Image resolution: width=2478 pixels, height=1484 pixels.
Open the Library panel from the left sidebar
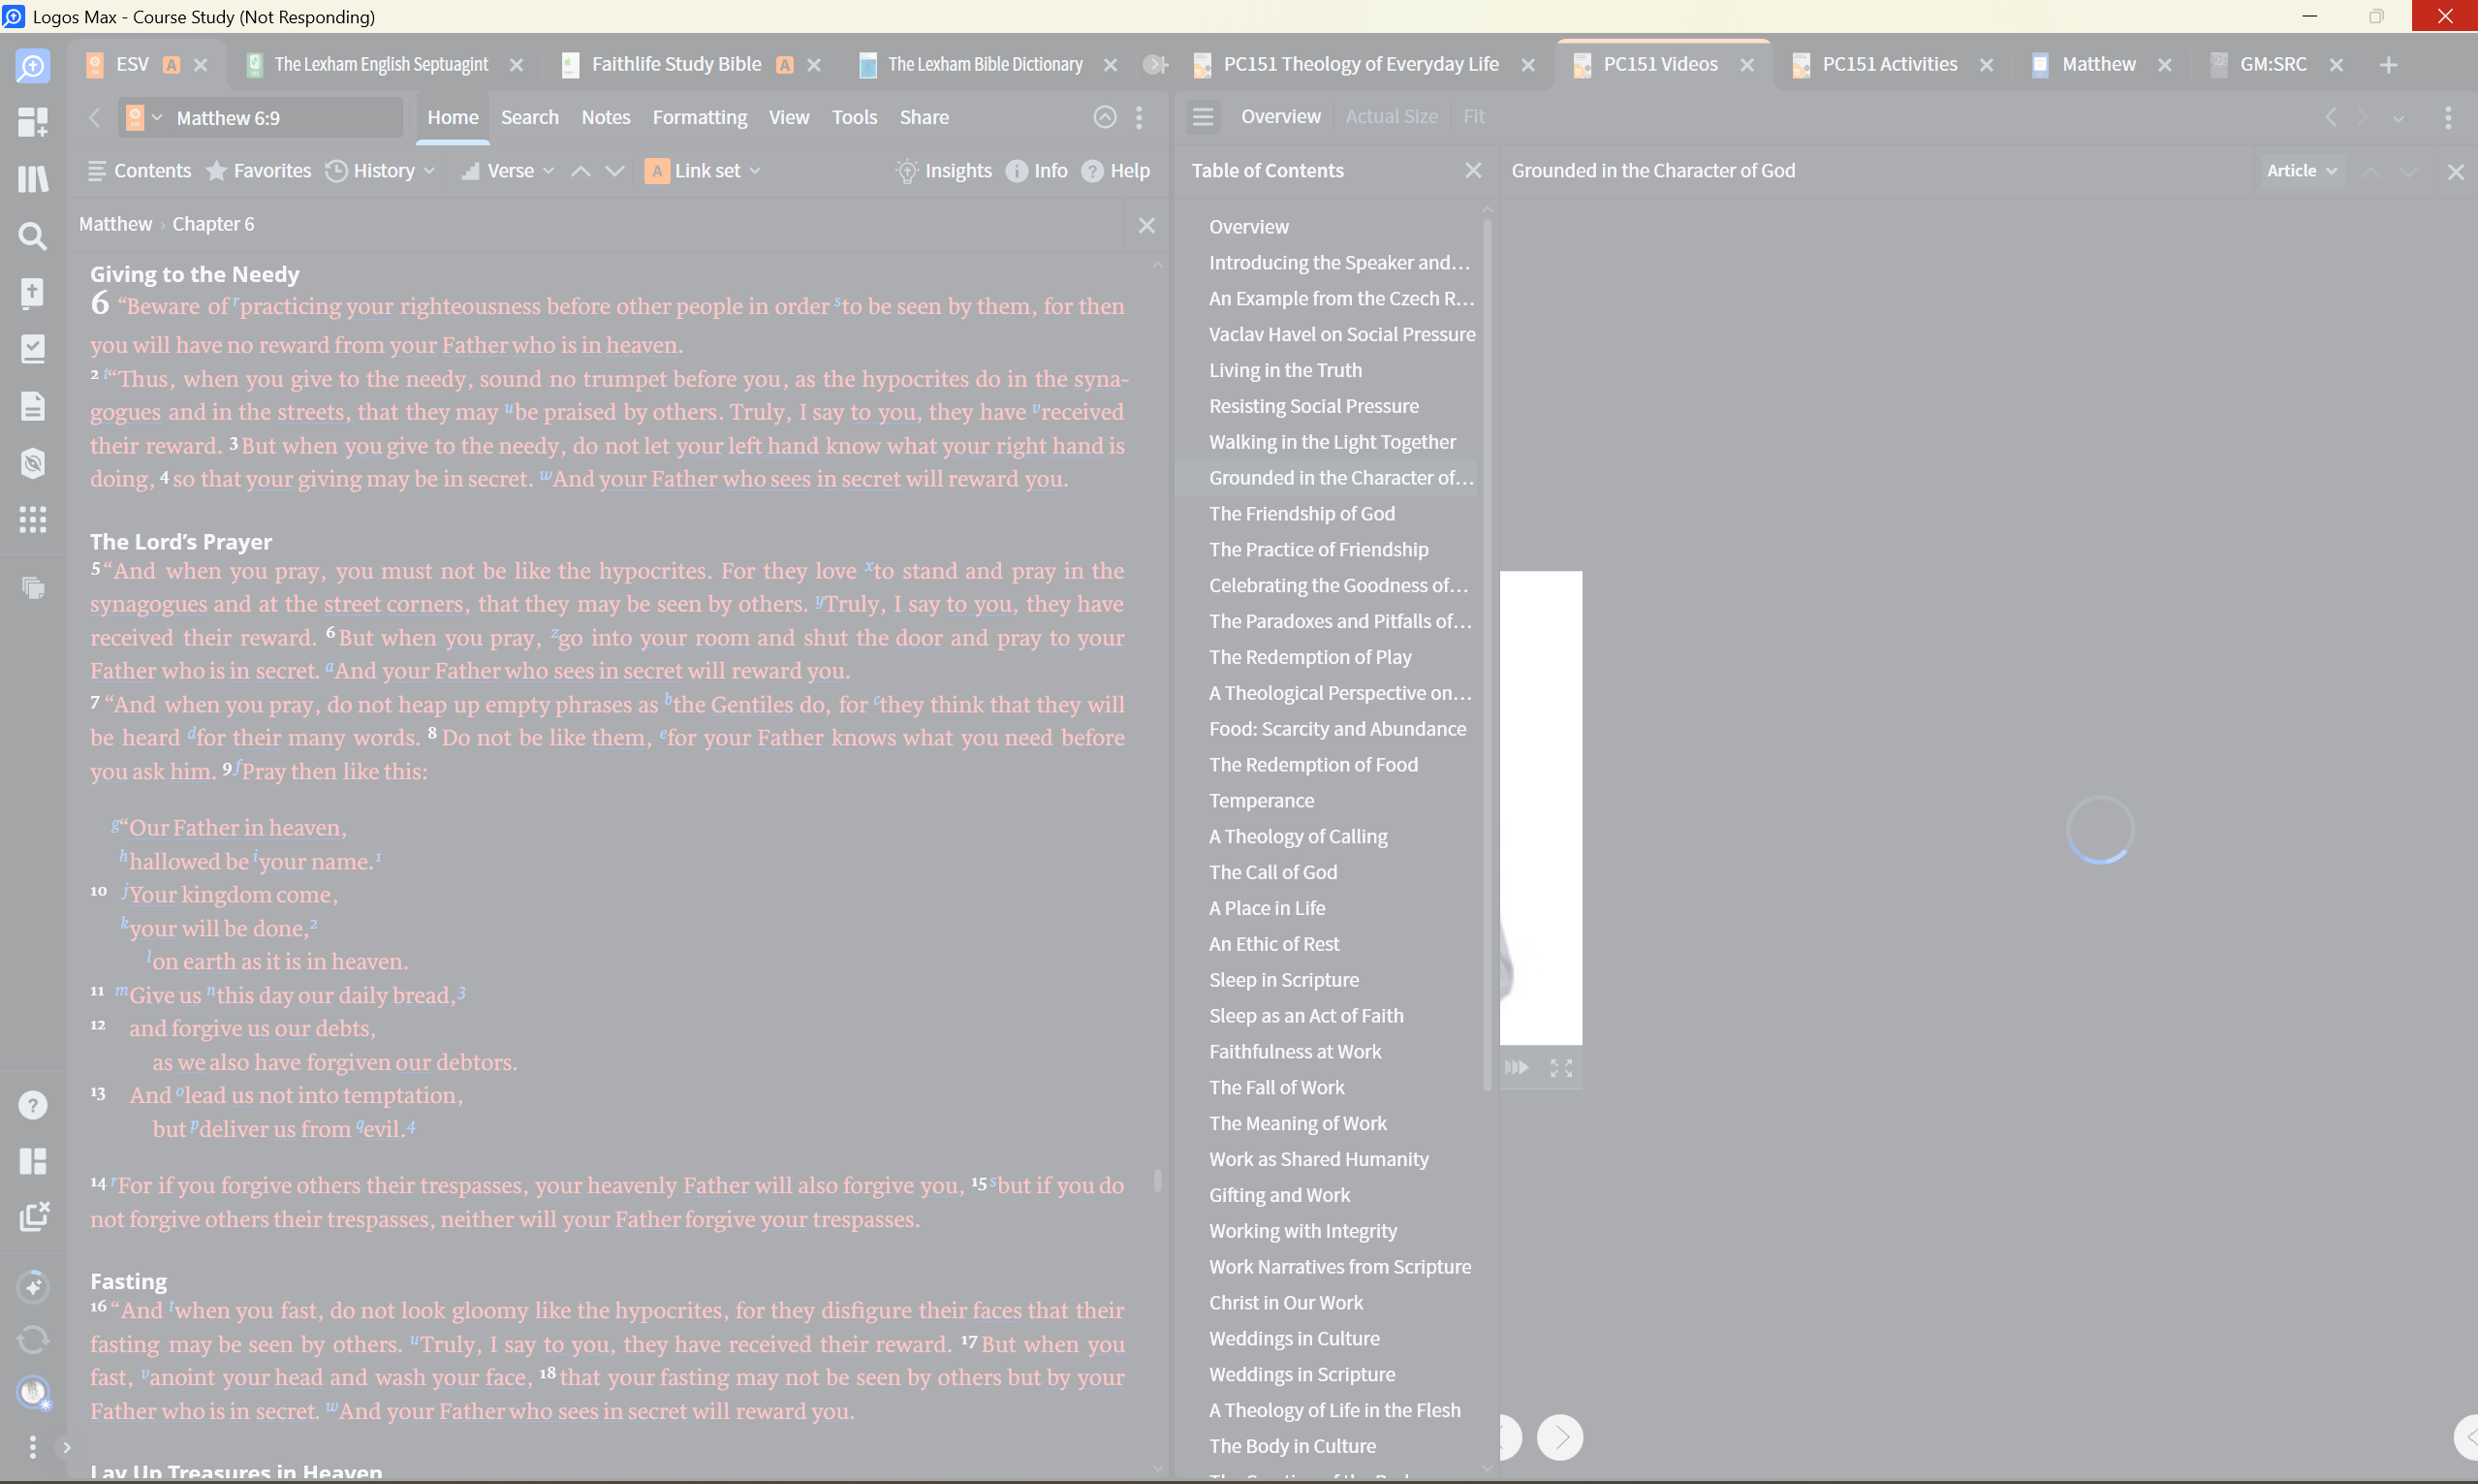tap(33, 179)
